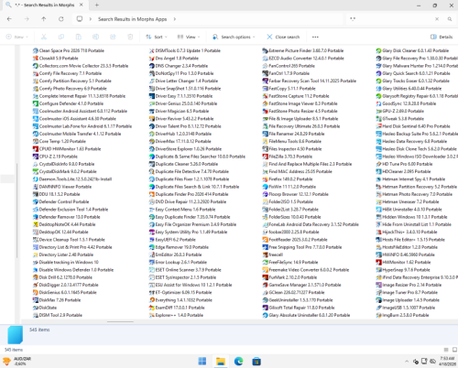Switch to large thumbnails view in status bar
Viewport: 458px width, 368px height.
click(454, 350)
